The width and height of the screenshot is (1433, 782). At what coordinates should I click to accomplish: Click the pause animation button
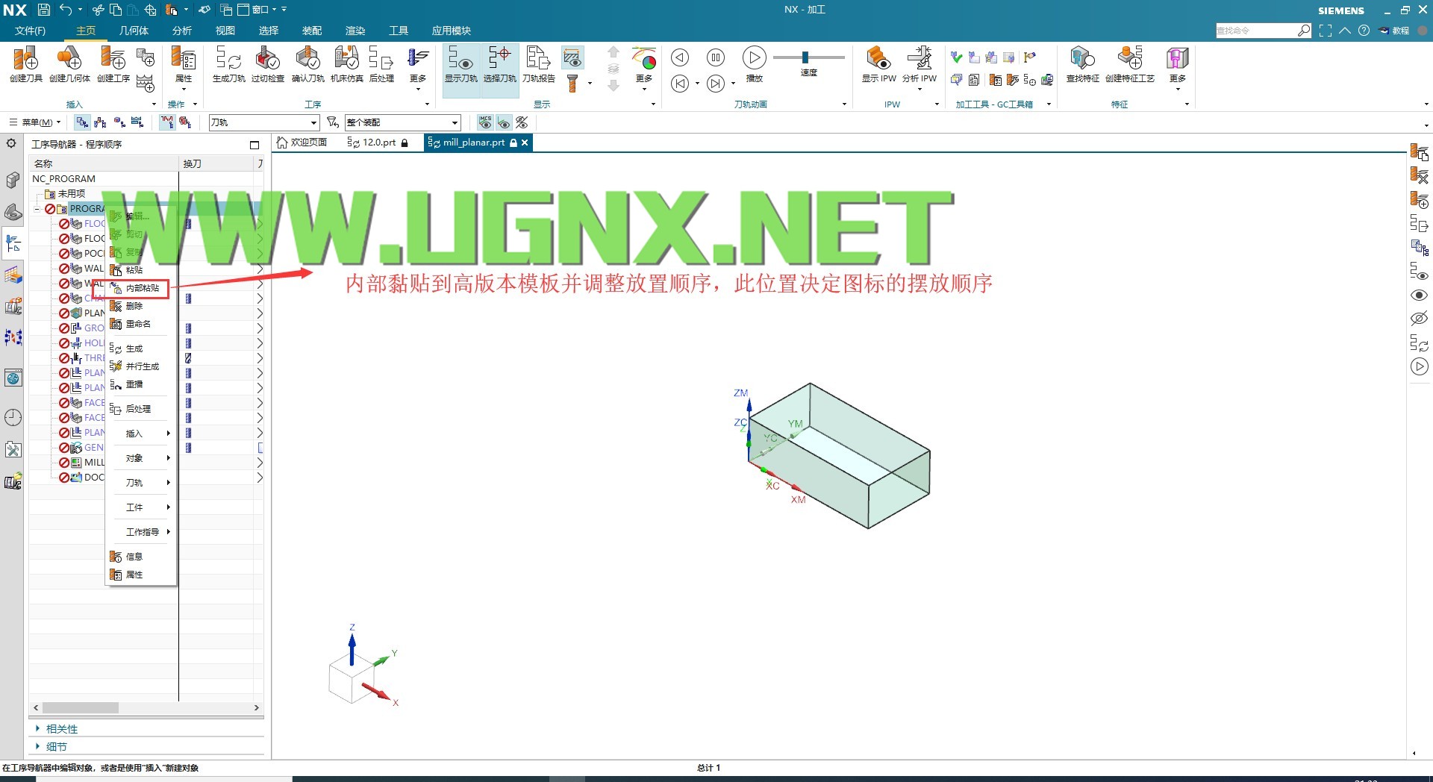coord(715,57)
